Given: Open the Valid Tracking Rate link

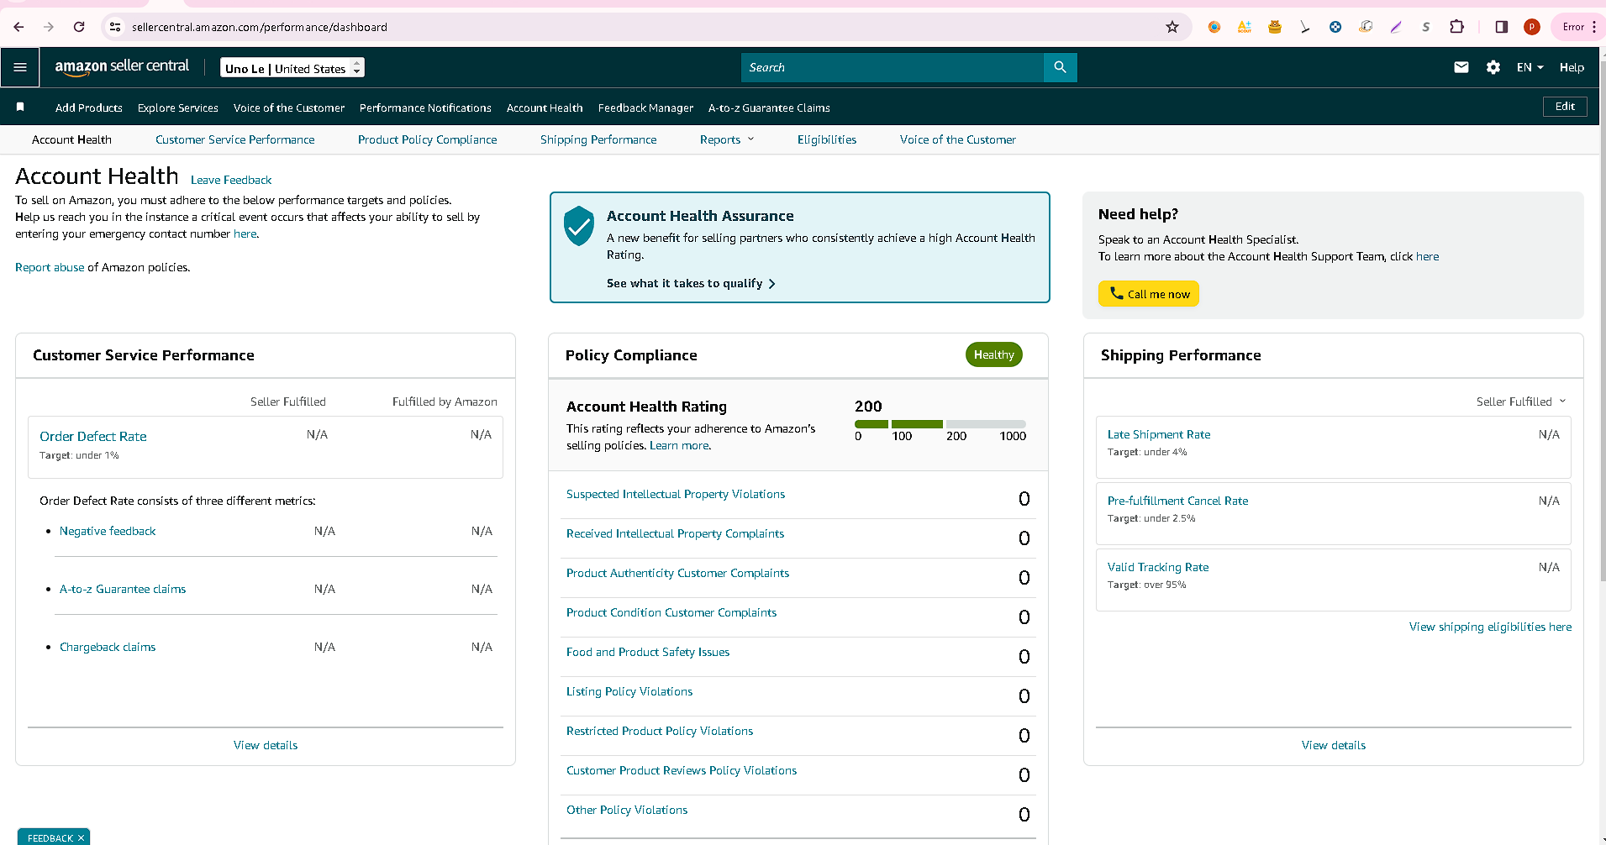Looking at the screenshot, I should 1158,567.
